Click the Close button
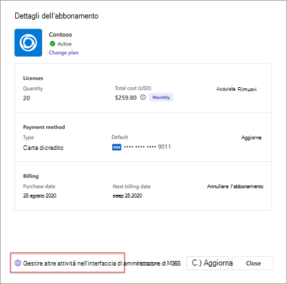287x284 pixels. [x=253, y=264]
